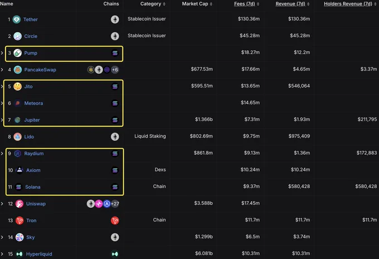Open the Raydium protocol link

click(x=34, y=153)
